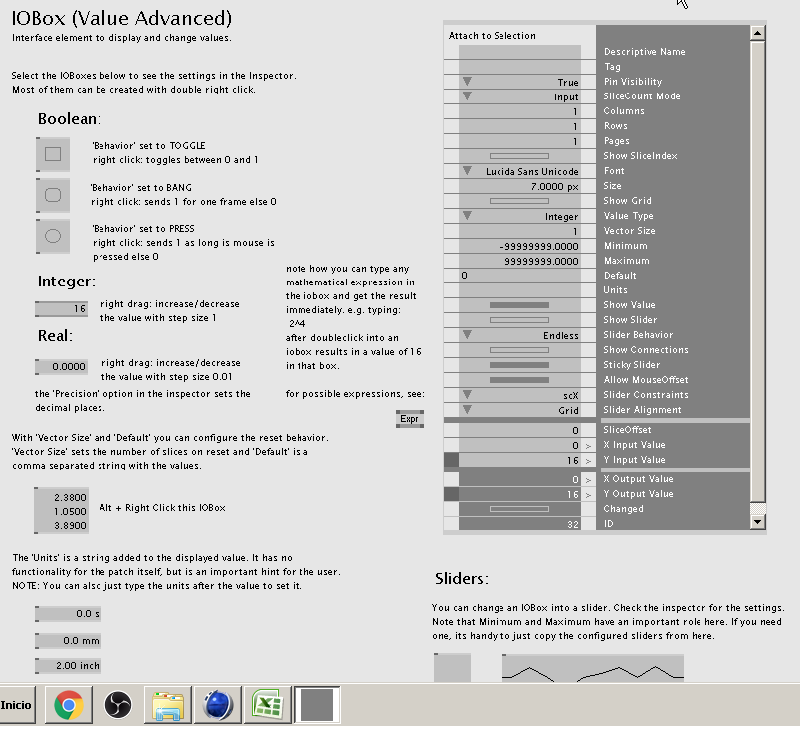Image resolution: width=800 pixels, height=752 pixels.
Task: Open OBS Studio from the taskbar
Action: (118, 705)
